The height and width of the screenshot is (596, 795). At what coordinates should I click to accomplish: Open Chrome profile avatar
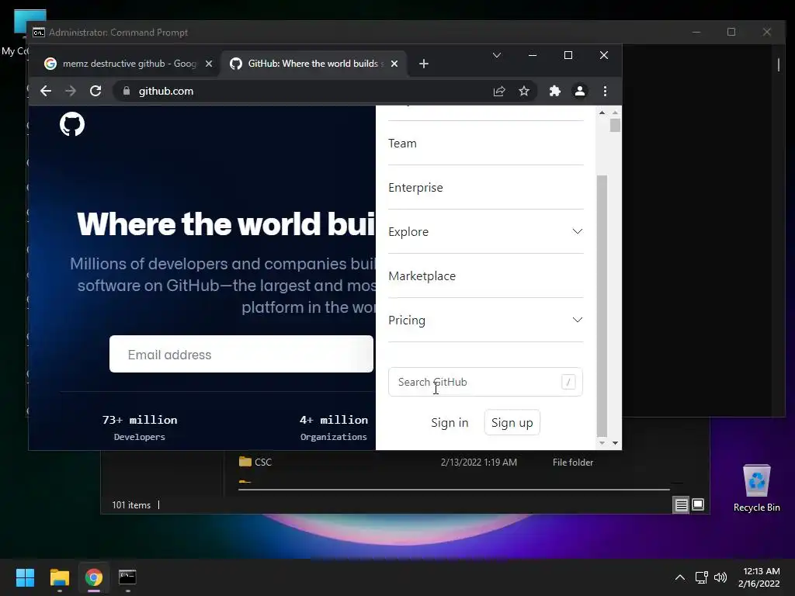[579, 92]
